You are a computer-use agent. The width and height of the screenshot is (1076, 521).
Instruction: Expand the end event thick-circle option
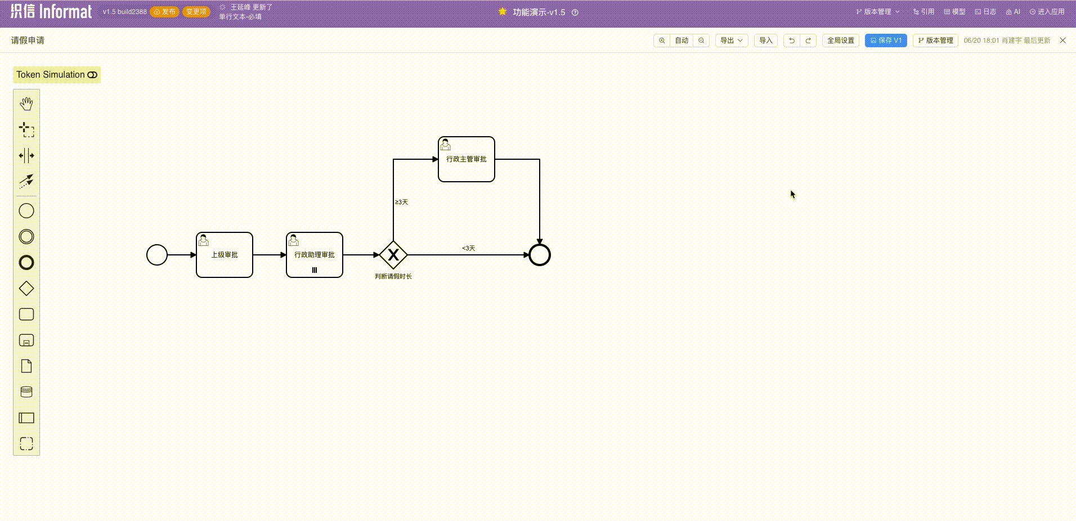26,262
